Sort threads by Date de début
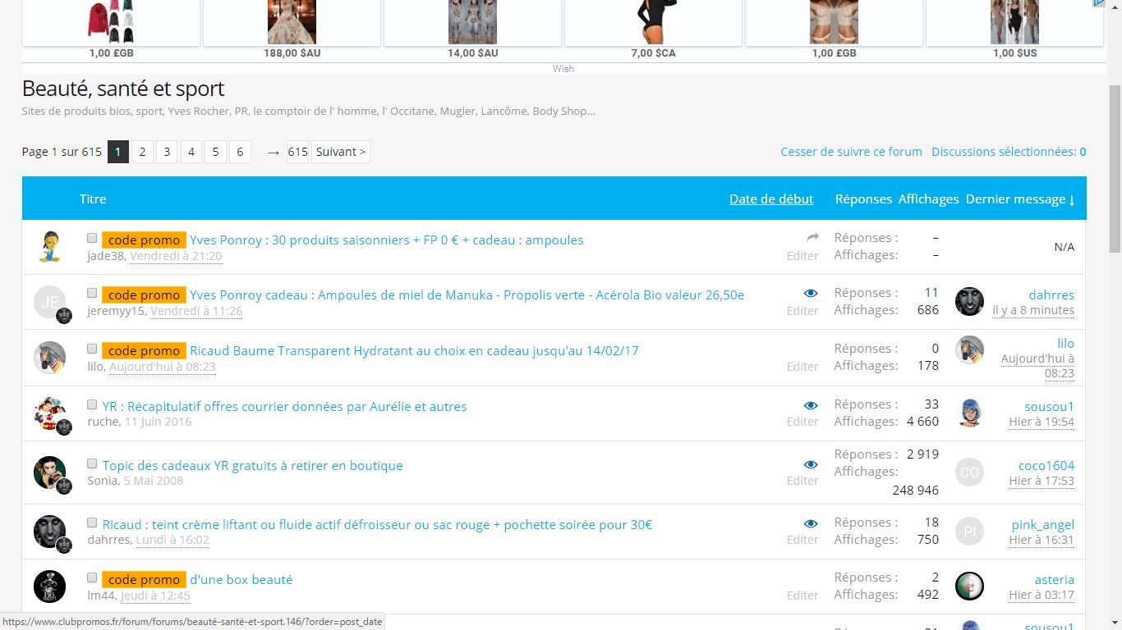Viewport: 1122px width, 630px height. (x=771, y=199)
